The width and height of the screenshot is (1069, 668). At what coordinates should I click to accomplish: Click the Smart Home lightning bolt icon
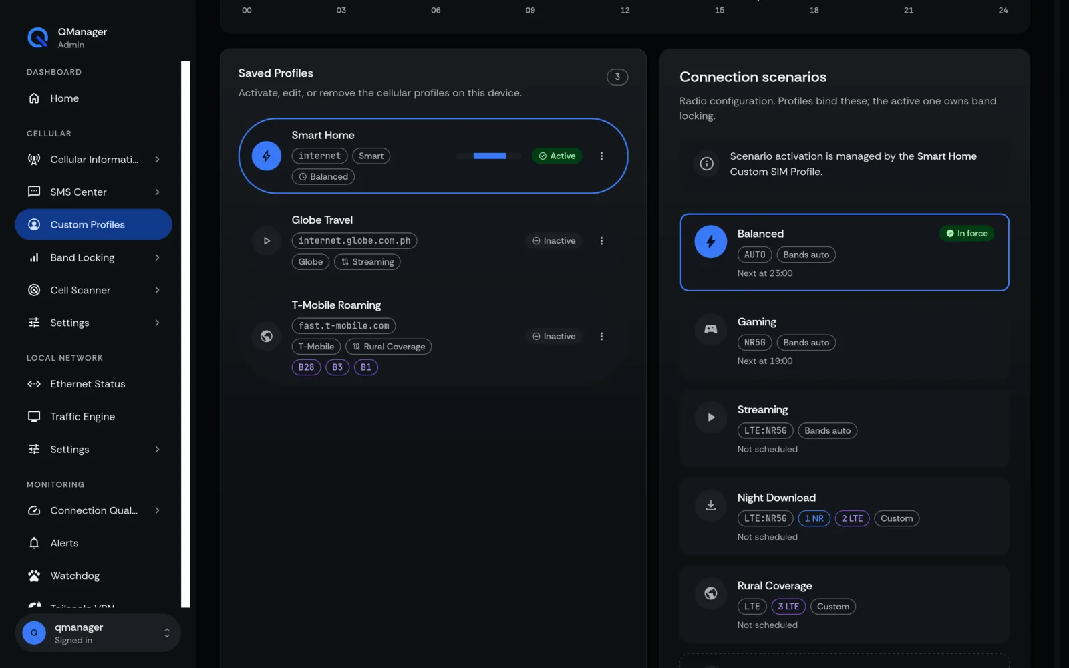click(266, 156)
